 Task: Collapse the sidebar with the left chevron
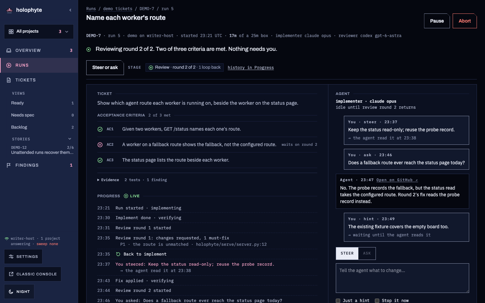(x=70, y=10)
